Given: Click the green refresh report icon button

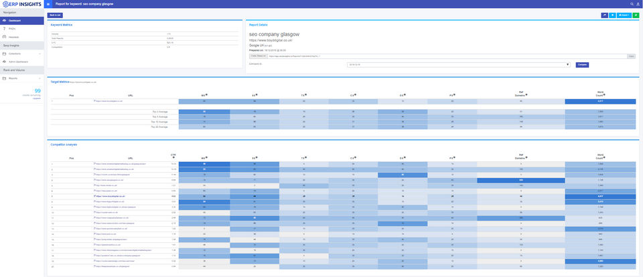Looking at the screenshot, I should point(636,15).
